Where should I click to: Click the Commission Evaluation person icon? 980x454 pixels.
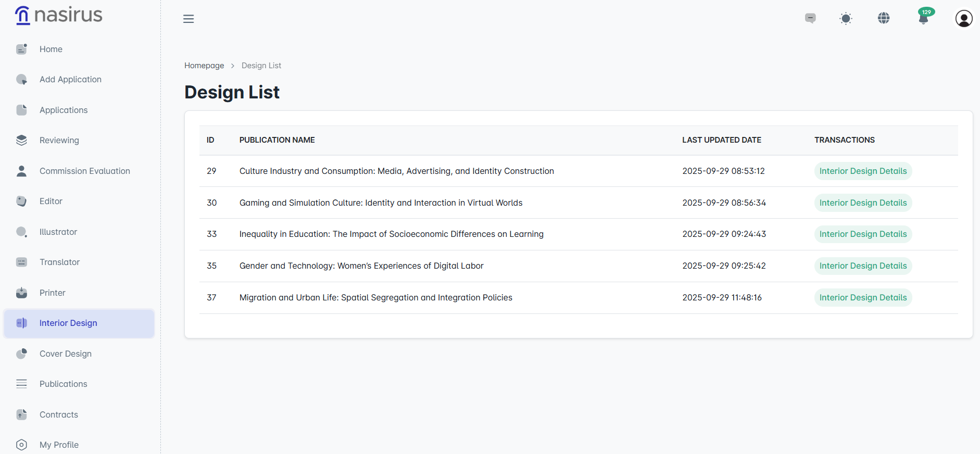[x=21, y=171]
